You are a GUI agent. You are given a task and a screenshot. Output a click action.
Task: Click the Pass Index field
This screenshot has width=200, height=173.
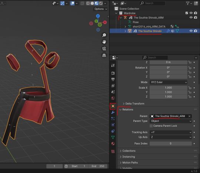(171, 143)
